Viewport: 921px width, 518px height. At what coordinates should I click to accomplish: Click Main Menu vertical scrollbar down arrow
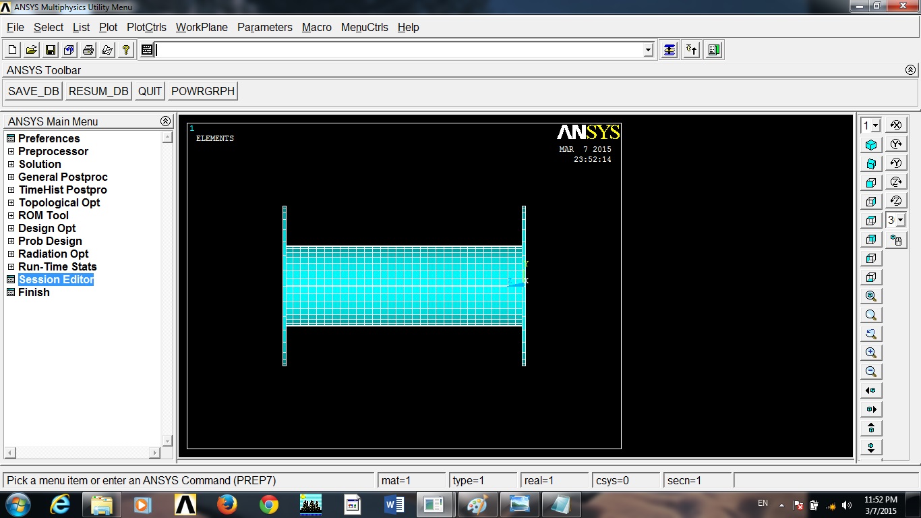coord(167,441)
